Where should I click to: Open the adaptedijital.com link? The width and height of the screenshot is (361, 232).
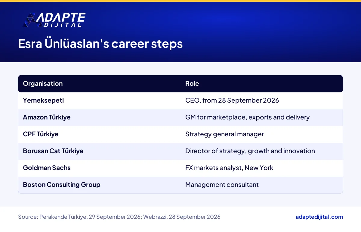tap(319, 217)
